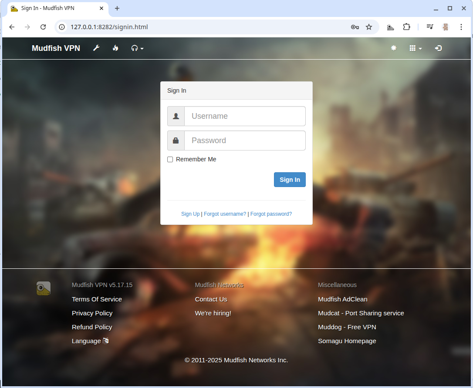Expand the grid apps dropdown
The height and width of the screenshot is (388, 473).
[416, 48]
